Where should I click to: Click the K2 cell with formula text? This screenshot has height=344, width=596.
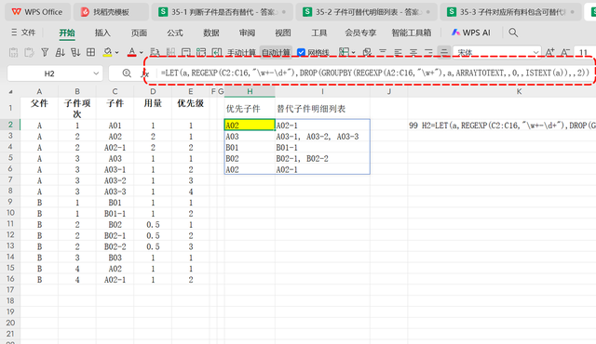coord(502,126)
